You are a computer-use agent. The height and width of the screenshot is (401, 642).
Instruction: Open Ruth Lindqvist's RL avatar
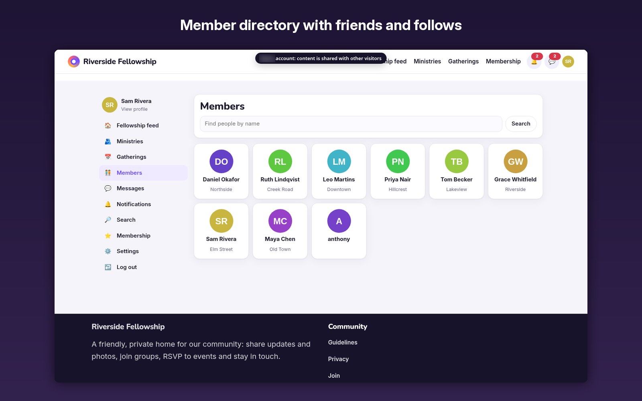(x=280, y=162)
